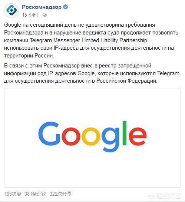Show the 322次分享 shares

[61, 194]
